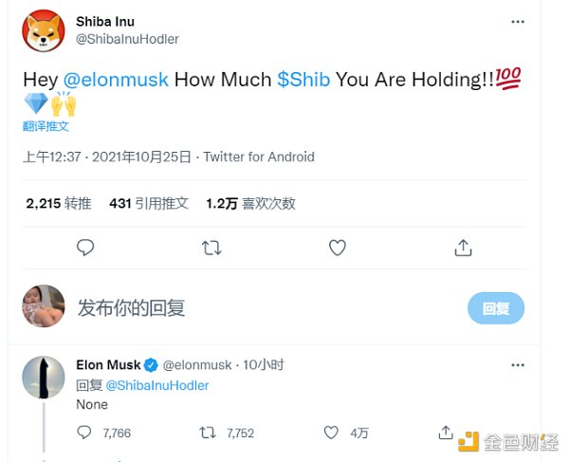Reply to Elon Musk's None comment
Screen dimensions: 569x462
85,433
